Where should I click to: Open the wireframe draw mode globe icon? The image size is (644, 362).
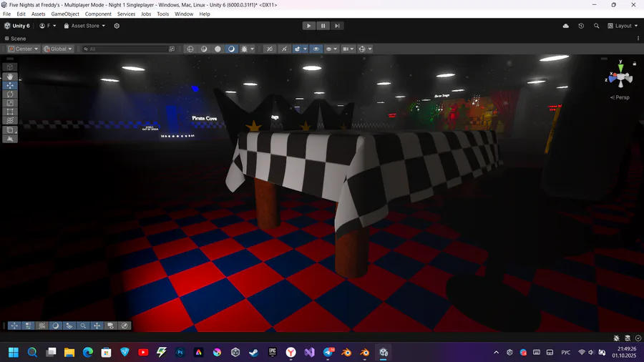[x=190, y=49]
